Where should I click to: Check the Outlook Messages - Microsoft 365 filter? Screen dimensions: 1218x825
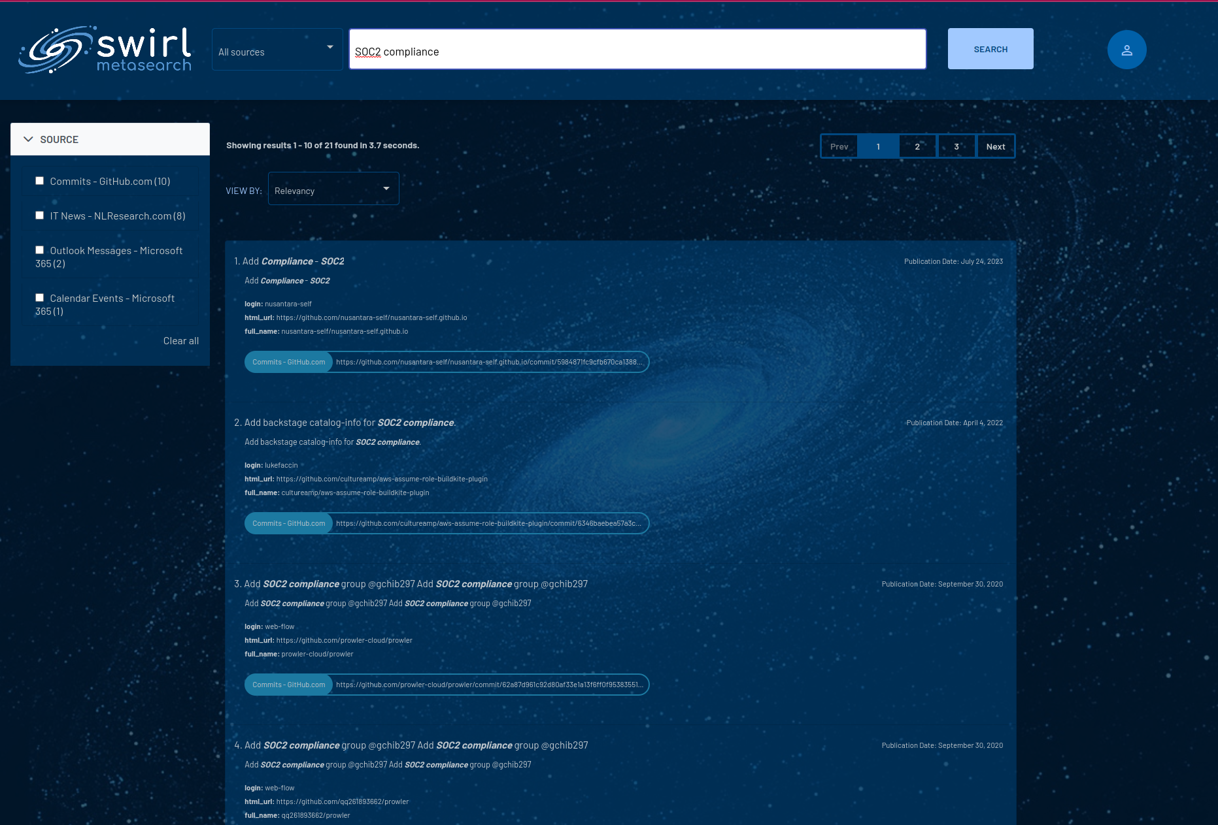click(40, 250)
